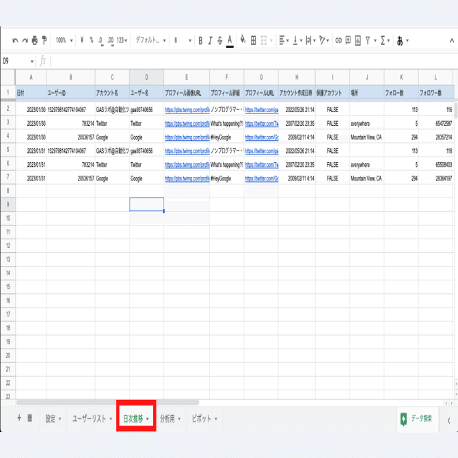This screenshot has width=458, height=458.
Task: Open the 日次推移 tab menu arrow
Action: [x=148, y=419]
